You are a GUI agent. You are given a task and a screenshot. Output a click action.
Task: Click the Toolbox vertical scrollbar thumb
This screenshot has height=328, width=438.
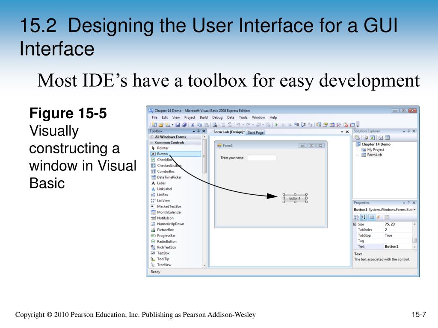(204, 156)
